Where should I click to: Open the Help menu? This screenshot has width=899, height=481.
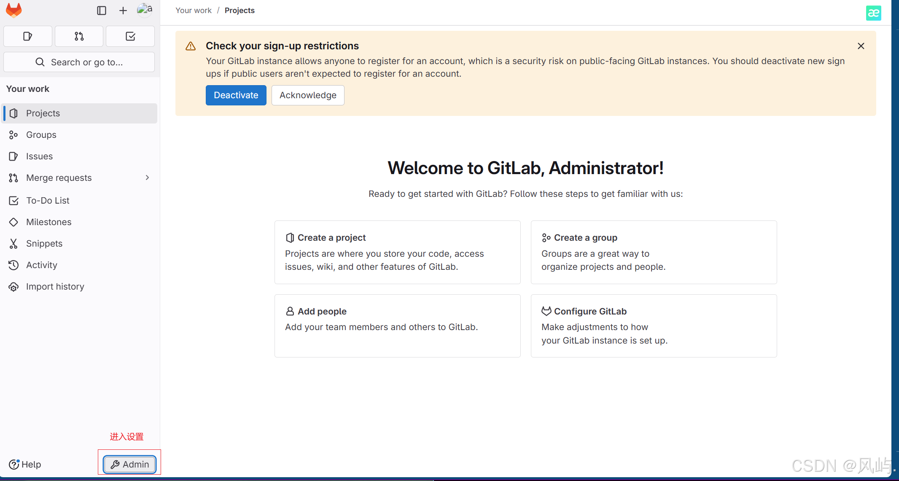25,464
